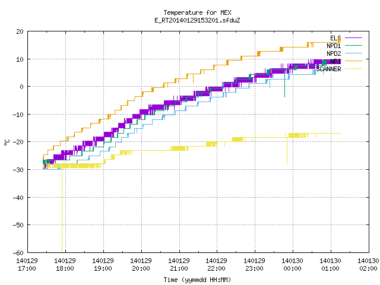The height and width of the screenshot is (285, 380).
Task: Click the x-axis tick label 140129 23:00
Action: point(255,265)
